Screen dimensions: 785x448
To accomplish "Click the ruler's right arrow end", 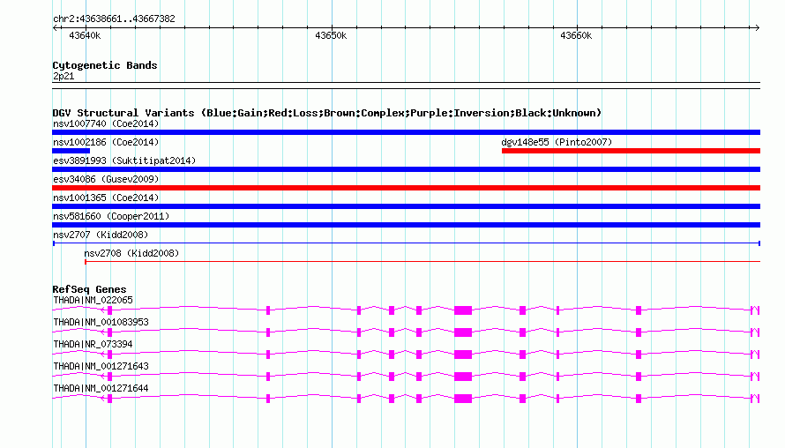I will coord(757,28).
